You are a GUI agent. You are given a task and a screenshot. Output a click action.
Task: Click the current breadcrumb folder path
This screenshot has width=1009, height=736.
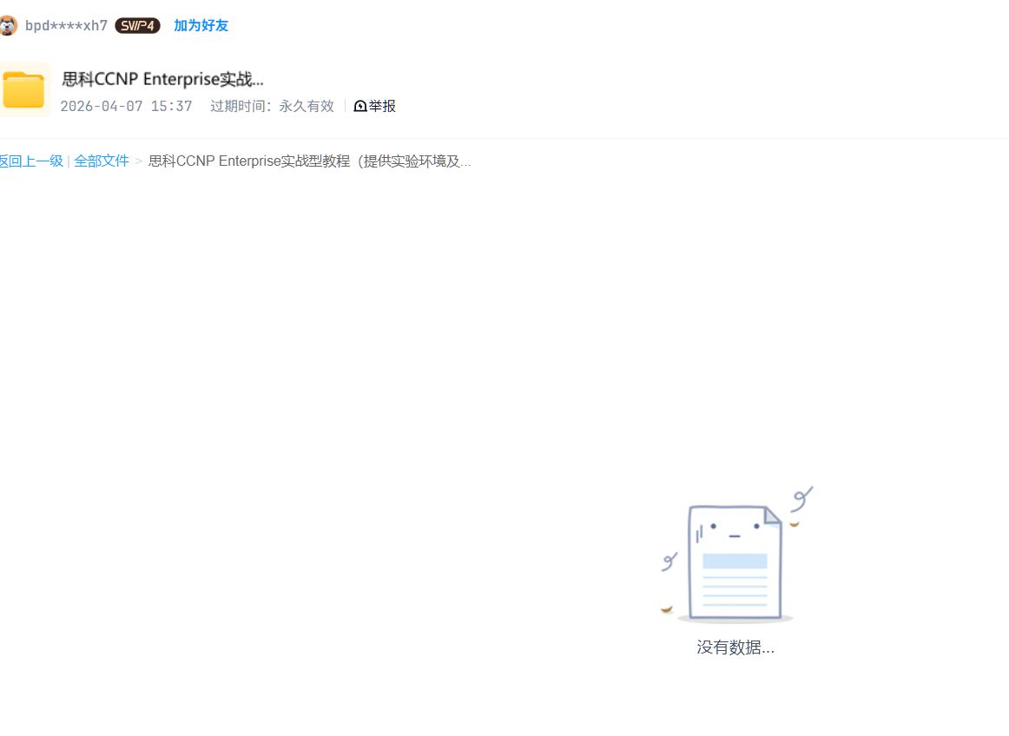309,161
